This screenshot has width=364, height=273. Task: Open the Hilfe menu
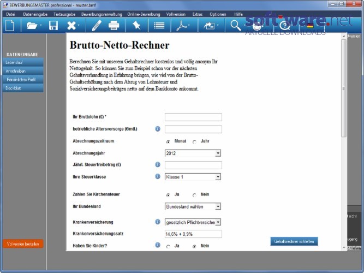(238, 14)
